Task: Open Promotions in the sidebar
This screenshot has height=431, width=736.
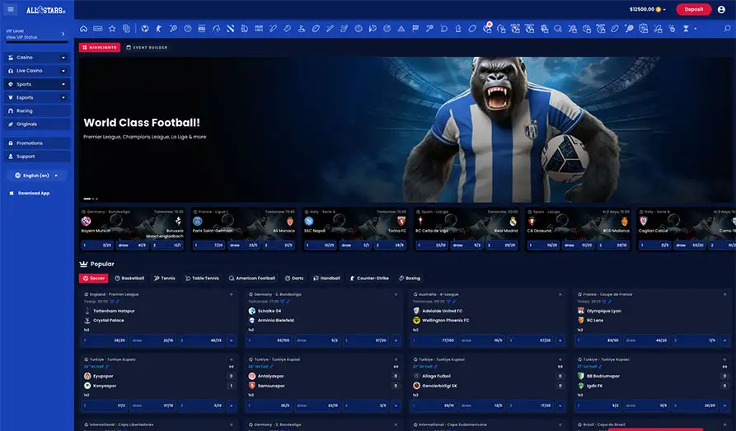Action: coord(36,143)
